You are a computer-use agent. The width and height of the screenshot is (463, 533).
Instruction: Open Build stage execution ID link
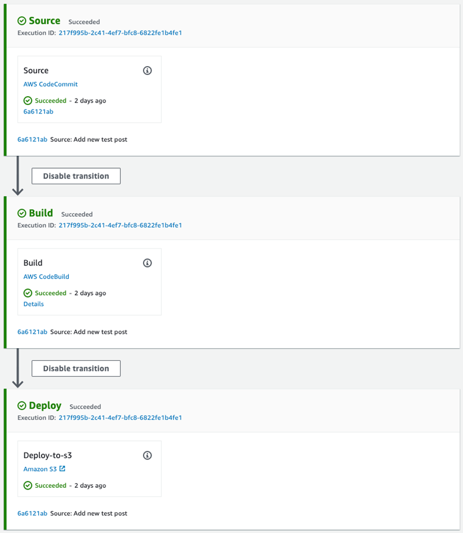point(120,225)
